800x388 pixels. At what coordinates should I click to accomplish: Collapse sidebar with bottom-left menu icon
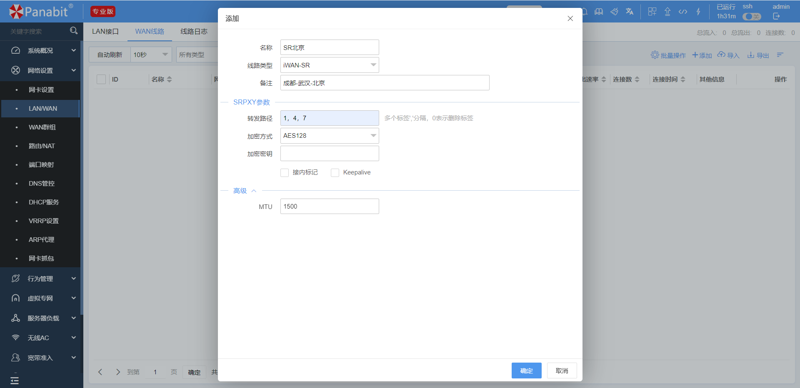tap(15, 380)
